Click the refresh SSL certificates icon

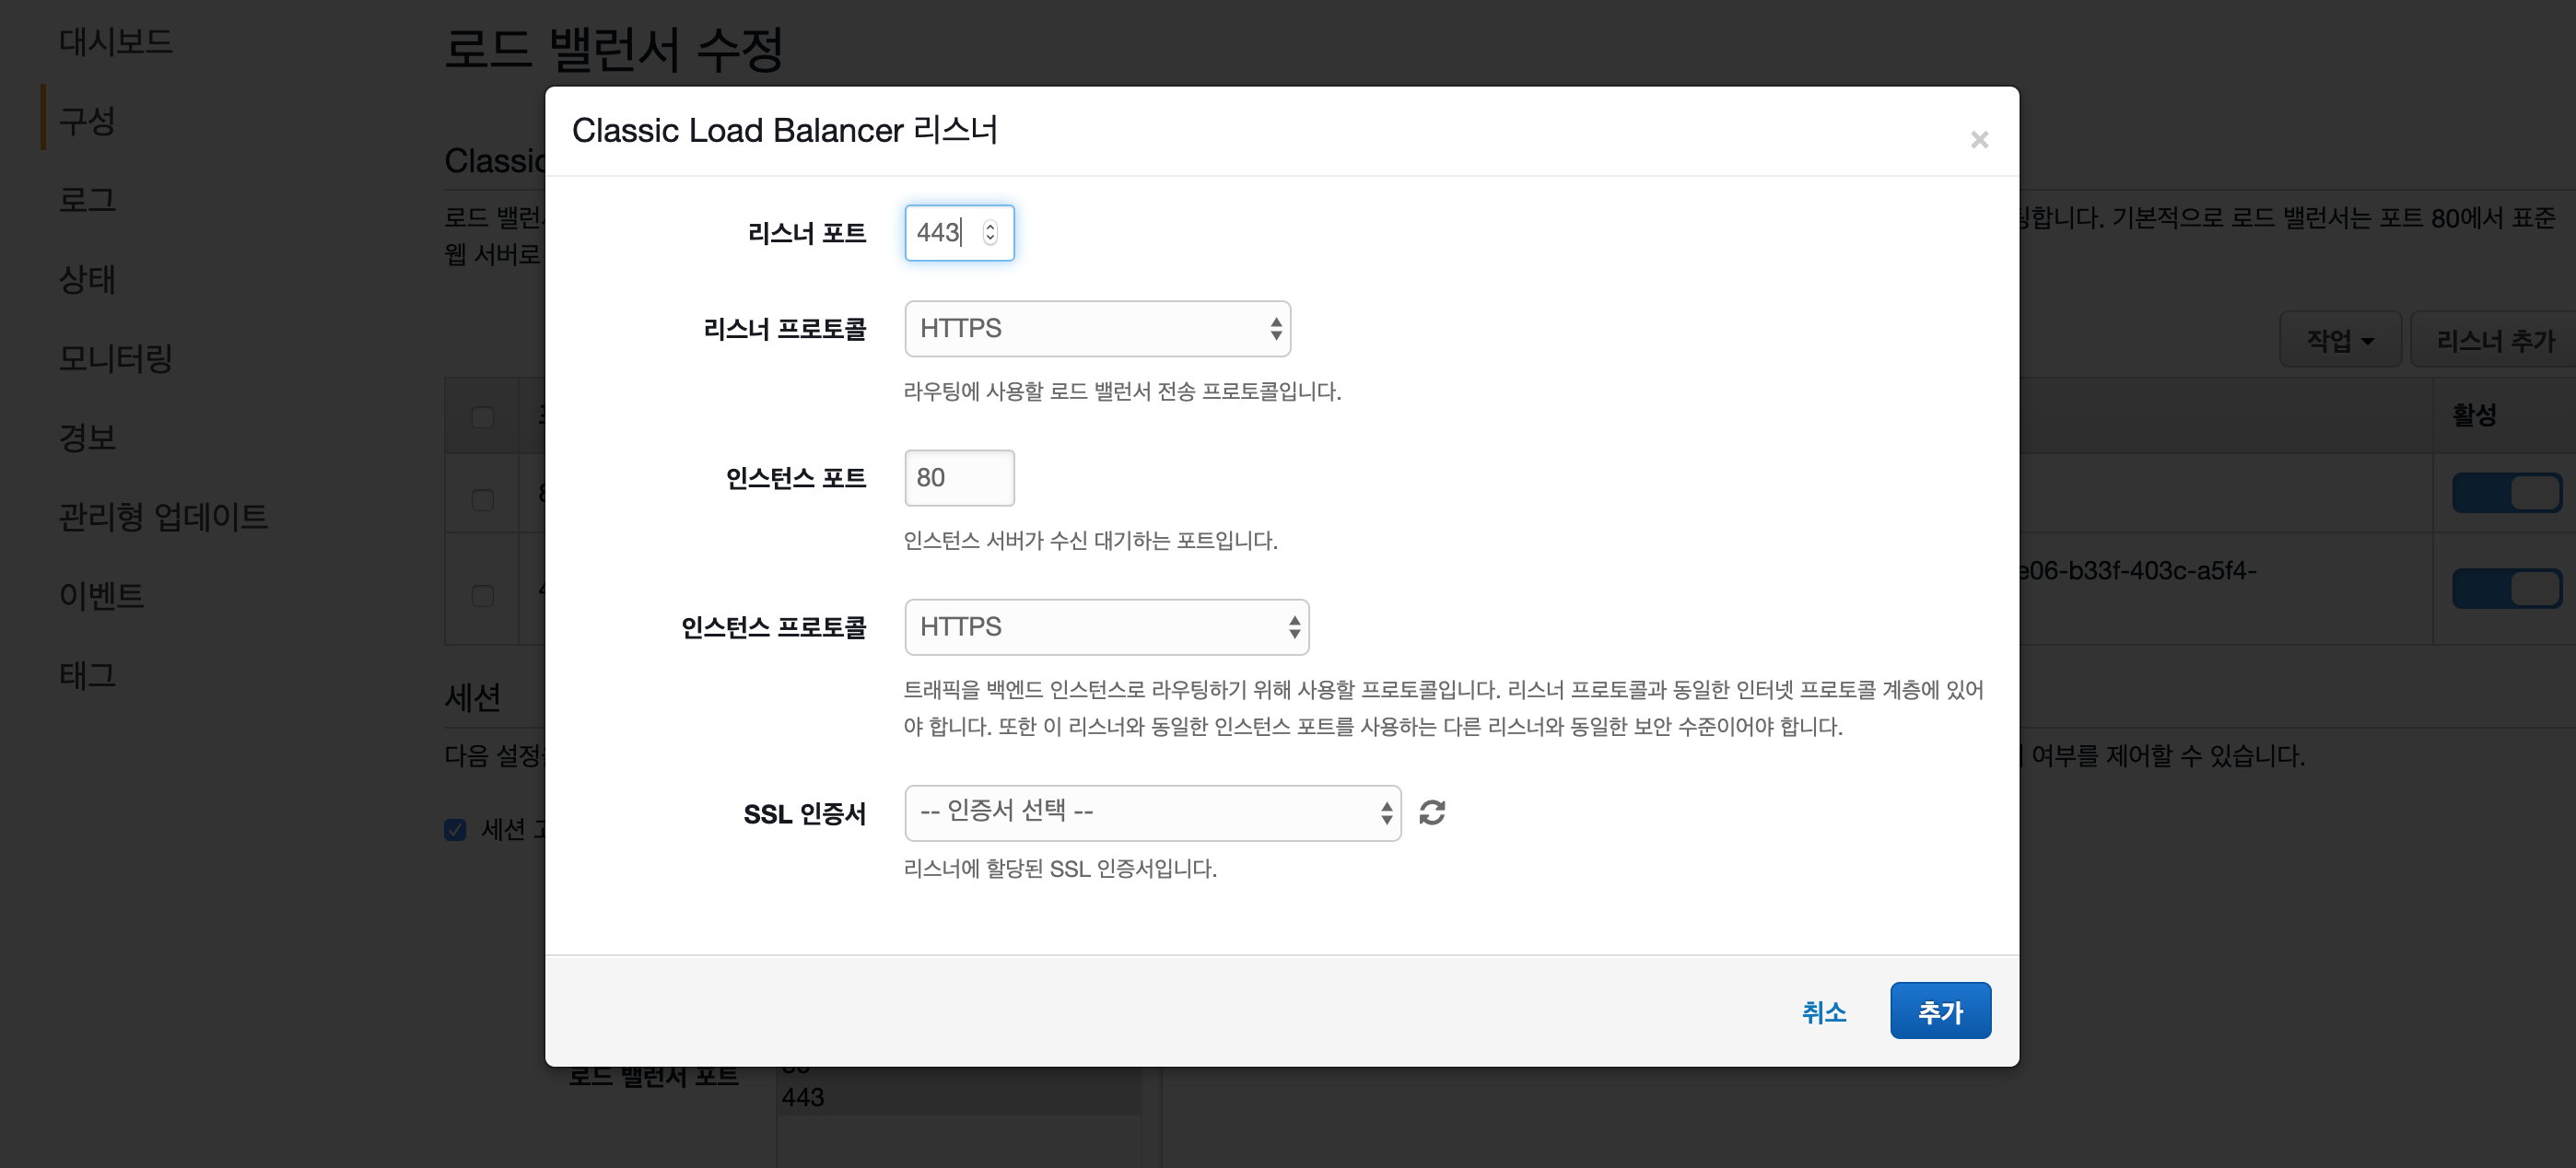[x=1432, y=812]
